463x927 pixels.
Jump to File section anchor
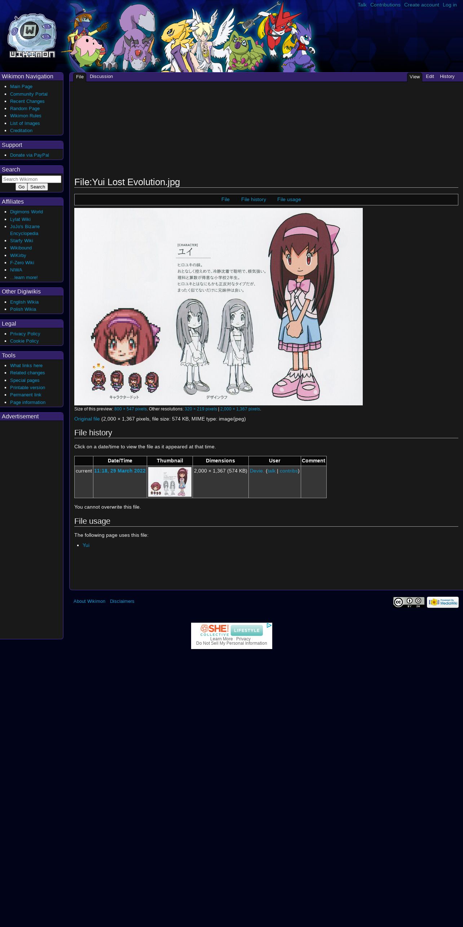pyautogui.click(x=225, y=200)
